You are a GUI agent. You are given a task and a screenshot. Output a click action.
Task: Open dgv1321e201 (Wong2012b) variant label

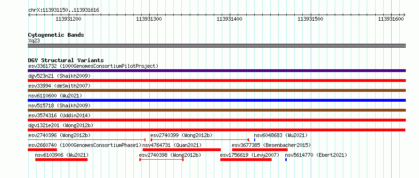61,125
